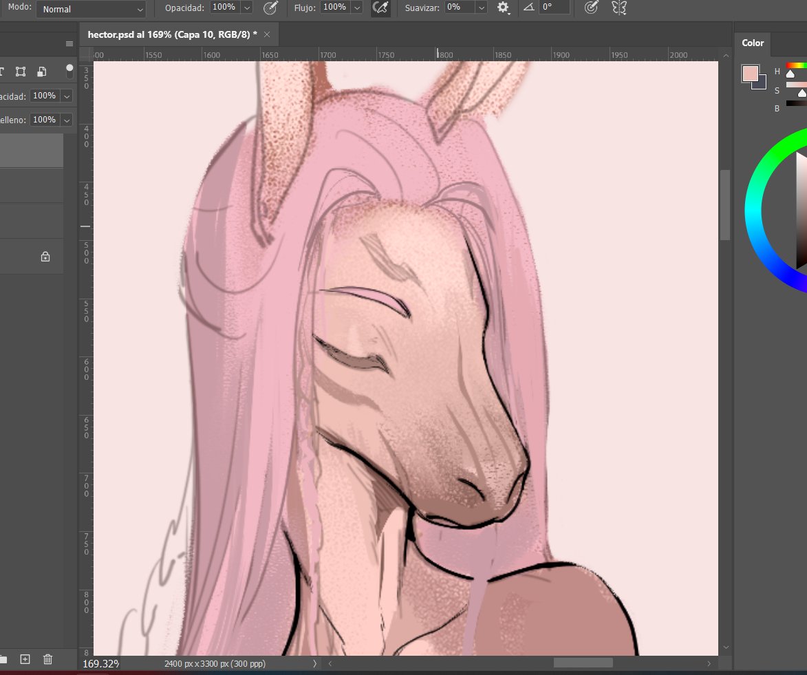Open the layers panel menu icon
807x675 pixels.
click(x=69, y=44)
